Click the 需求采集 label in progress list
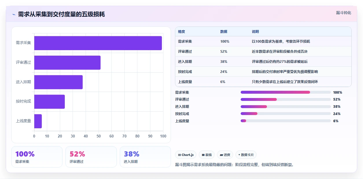The width and height of the screenshot is (363, 179). click(182, 93)
